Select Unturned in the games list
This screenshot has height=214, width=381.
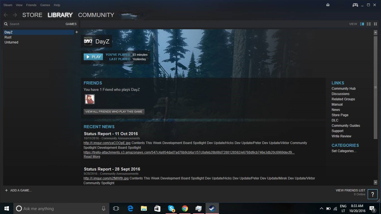click(x=38, y=42)
